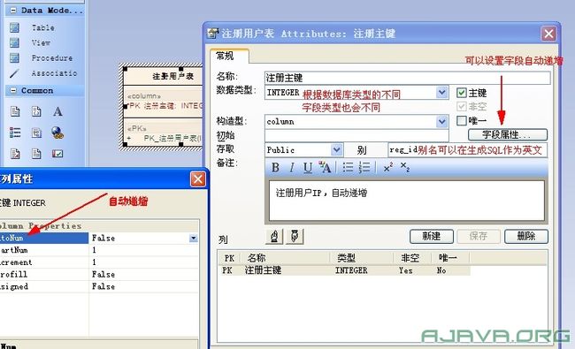The height and width of the screenshot is (349, 575).
Task: Pick the Note element icon under Common
Action: [15, 111]
